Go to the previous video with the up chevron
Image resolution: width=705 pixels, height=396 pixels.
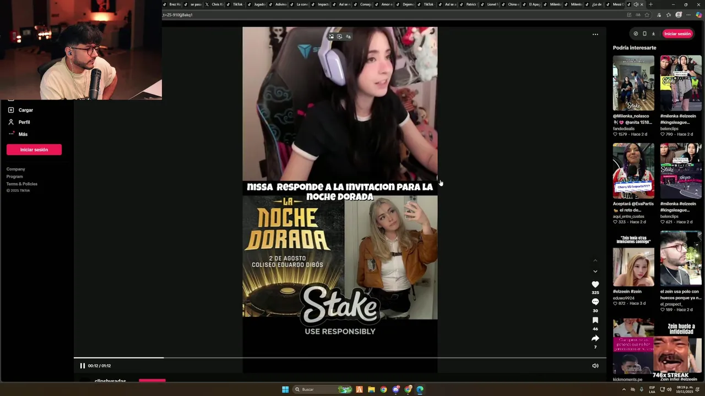[595, 261]
